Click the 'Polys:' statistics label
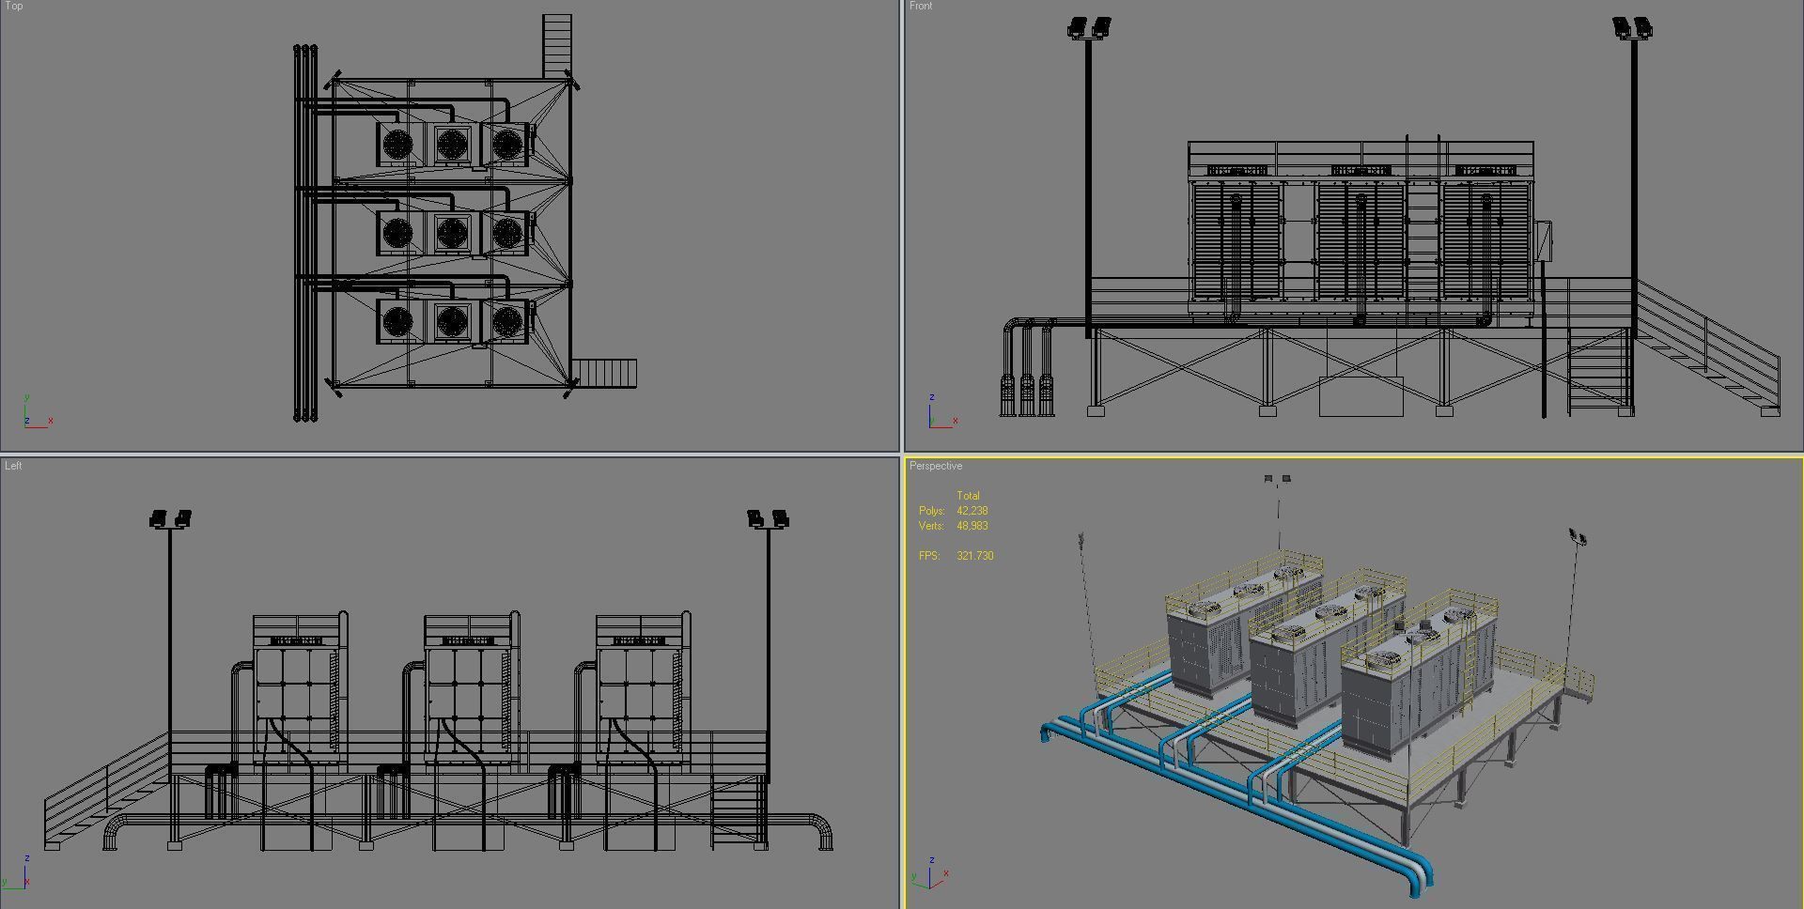The image size is (1804, 909). 931,511
